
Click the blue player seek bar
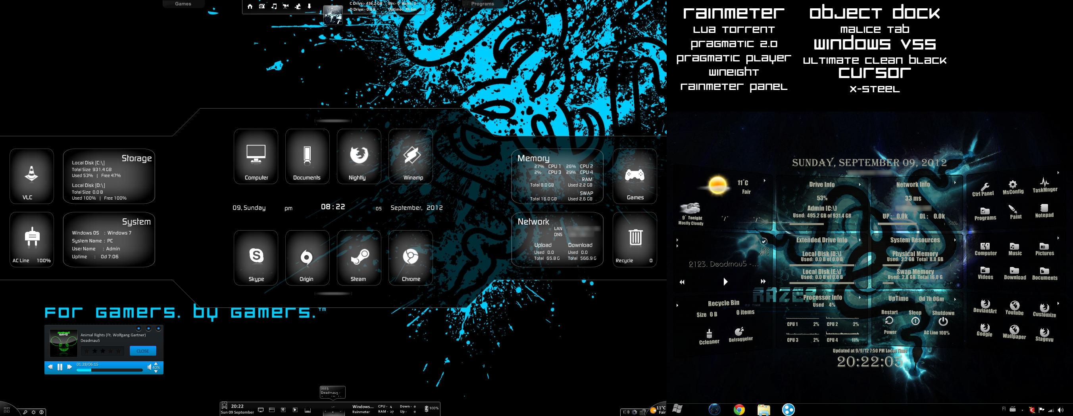click(110, 370)
